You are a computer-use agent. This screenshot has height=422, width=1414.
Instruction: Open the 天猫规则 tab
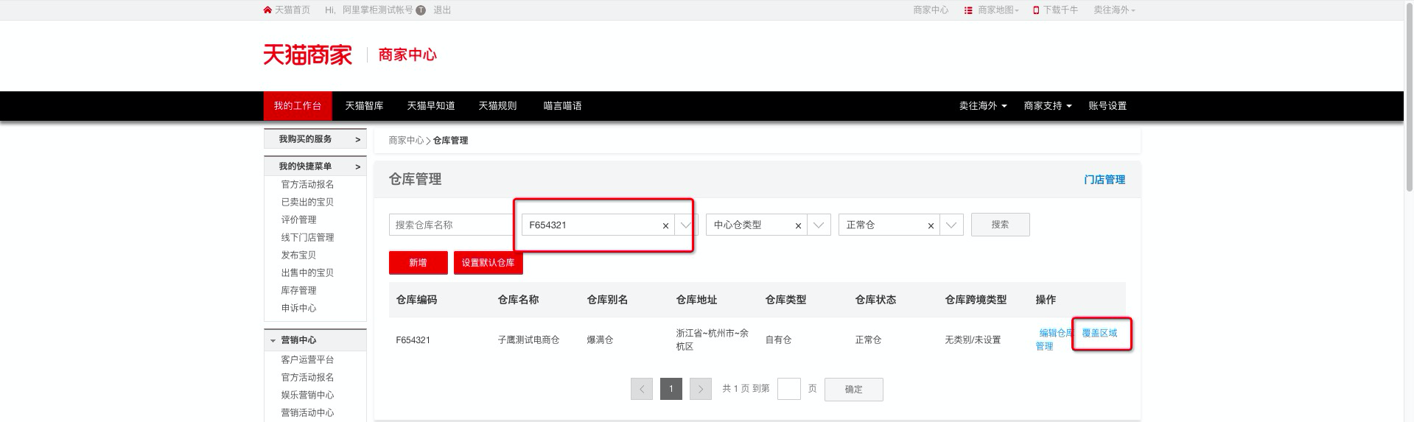(x=497, y=106)
